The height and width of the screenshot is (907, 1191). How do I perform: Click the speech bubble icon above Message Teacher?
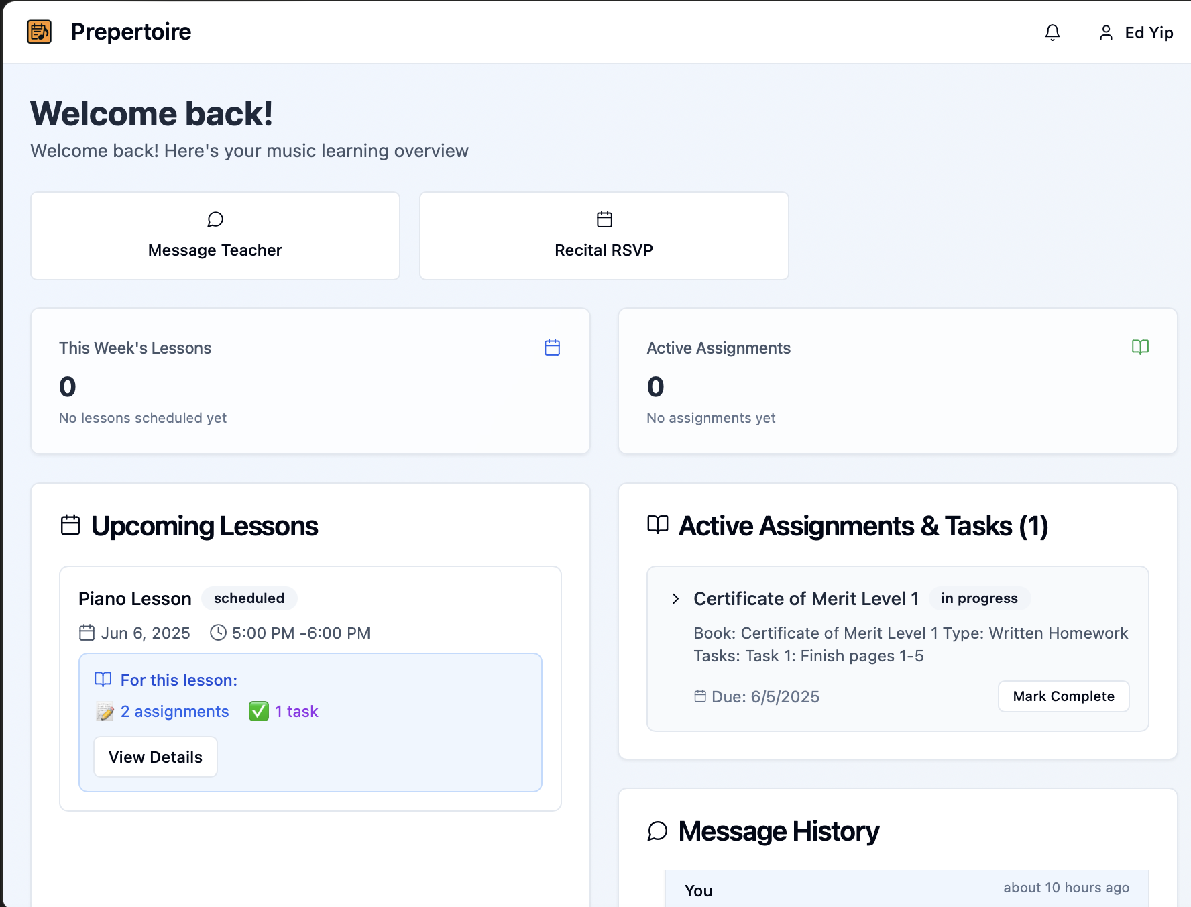[215, 219]
